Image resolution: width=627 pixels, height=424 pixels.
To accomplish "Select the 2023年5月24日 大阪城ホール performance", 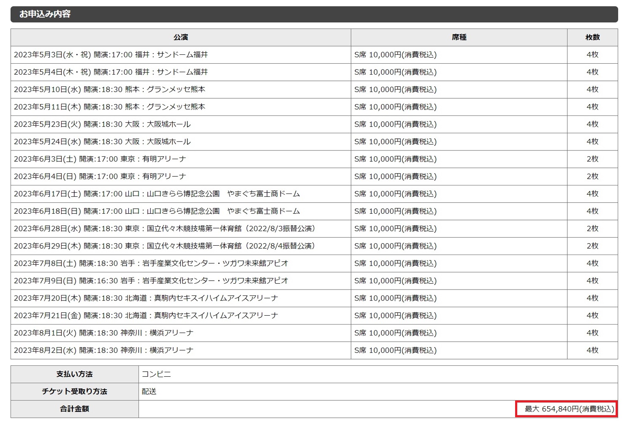I will pyautogui.click(x=102, y=142).
